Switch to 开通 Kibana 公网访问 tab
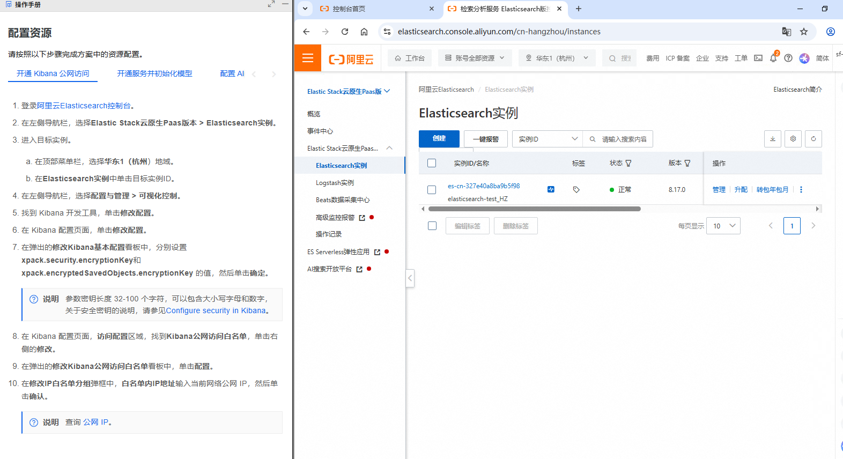The width and height of the screenshot is (843, 459). click(x=53, y=73)
